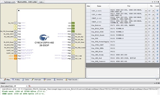
Task: Open the main.c file tab
Action: pyautogui.click(x=42, y=2)
